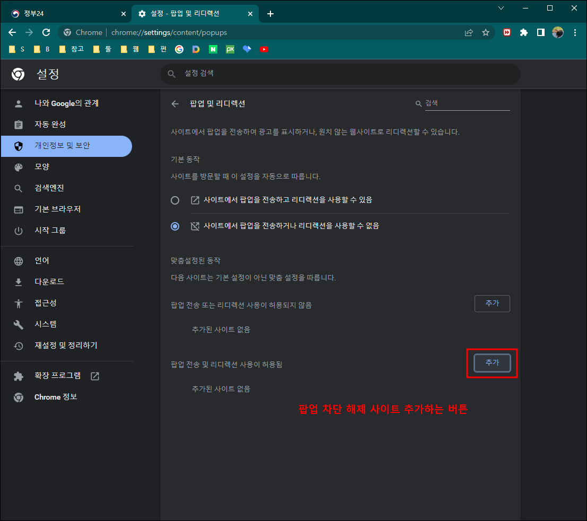The width and height of the screenshot is (587, 521).
Task: Click the settings search field
Action: 339,74
